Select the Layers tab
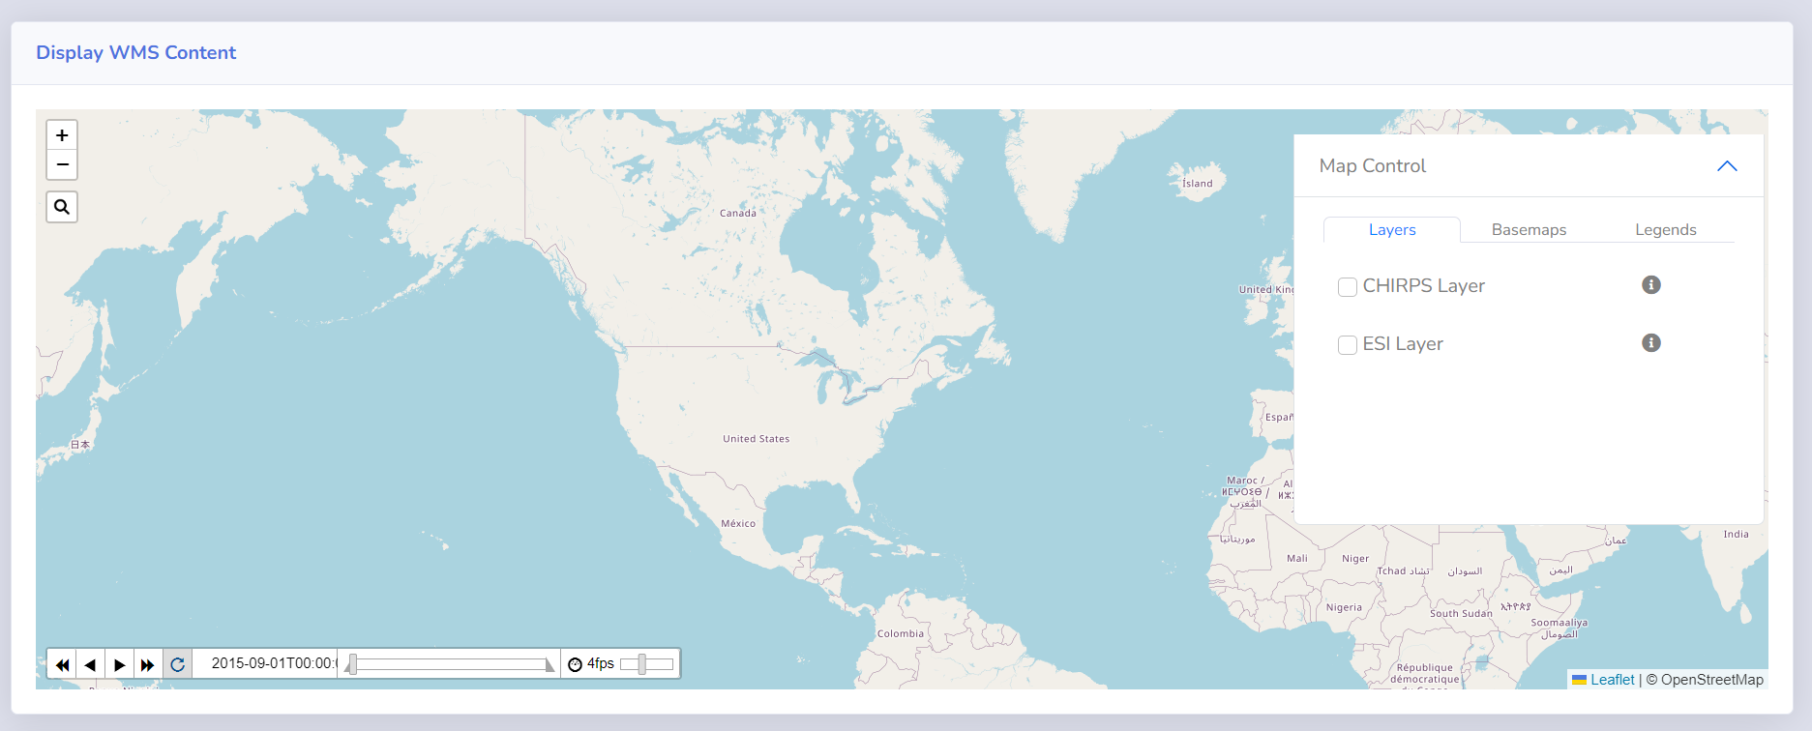Screen dimensions: 1812x731 click(1391, 230)
